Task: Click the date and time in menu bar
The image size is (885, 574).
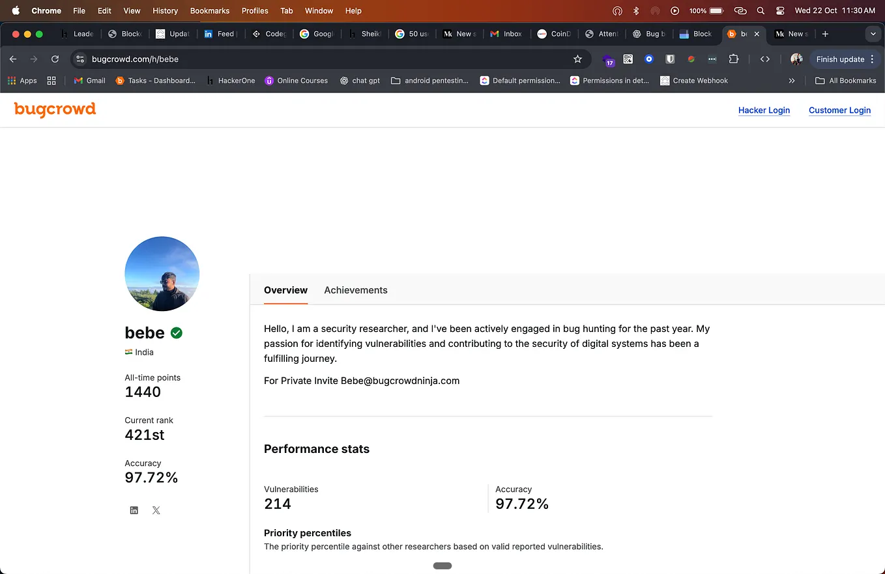Action: click(835, 11)
